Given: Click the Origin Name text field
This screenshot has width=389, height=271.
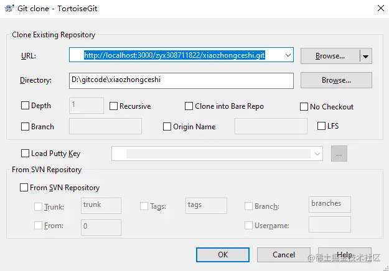Looking at the screenshot, I should tap(271, 126).
